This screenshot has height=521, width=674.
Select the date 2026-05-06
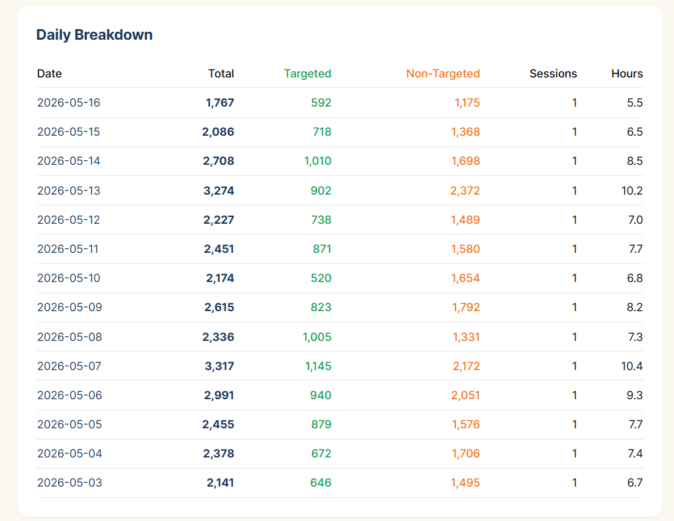tap(70, 395)
